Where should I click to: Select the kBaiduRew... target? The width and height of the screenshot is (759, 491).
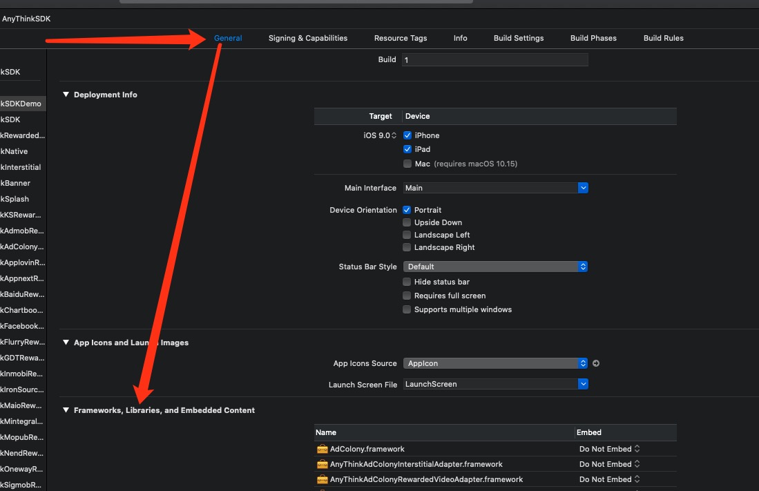pyautogui.click(x=23, y=294)
